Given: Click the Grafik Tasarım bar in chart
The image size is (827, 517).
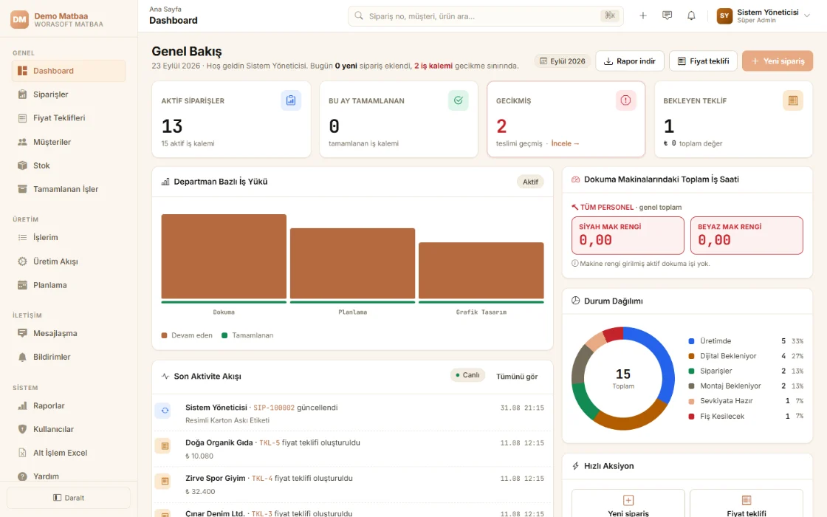Looking at the screenshot, I should (481, 270).
